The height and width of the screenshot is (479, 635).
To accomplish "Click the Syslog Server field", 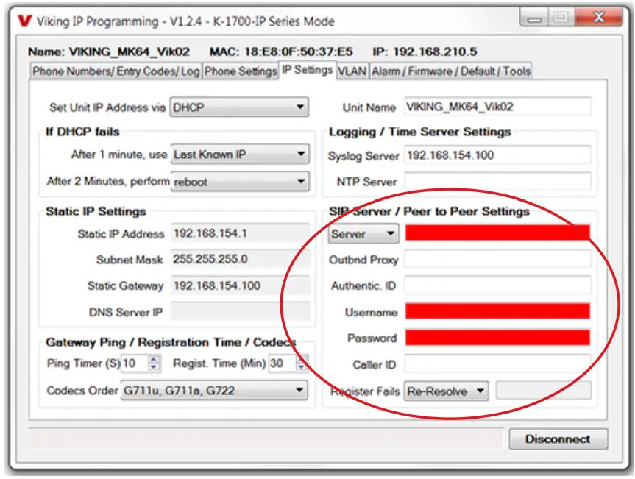I will click(497, 155).
